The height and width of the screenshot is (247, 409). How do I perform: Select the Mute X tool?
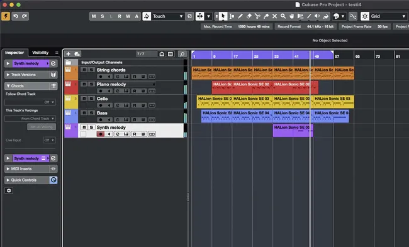(x=275, y=16)
